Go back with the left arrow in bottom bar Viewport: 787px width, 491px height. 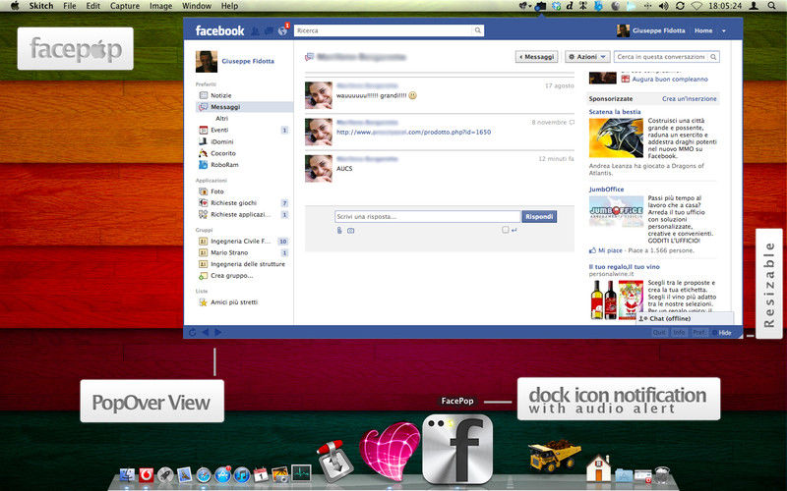(x=206, y=332)
